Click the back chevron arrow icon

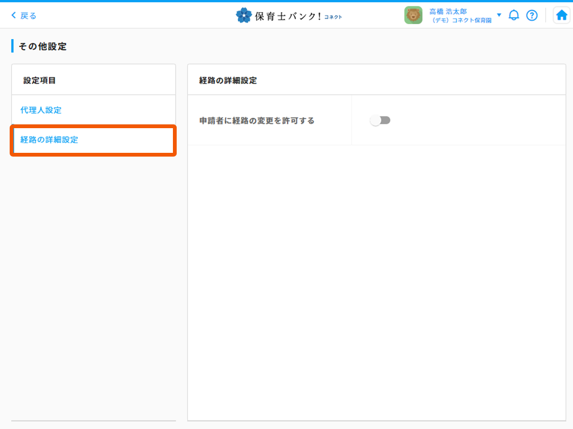click(13, 16)
